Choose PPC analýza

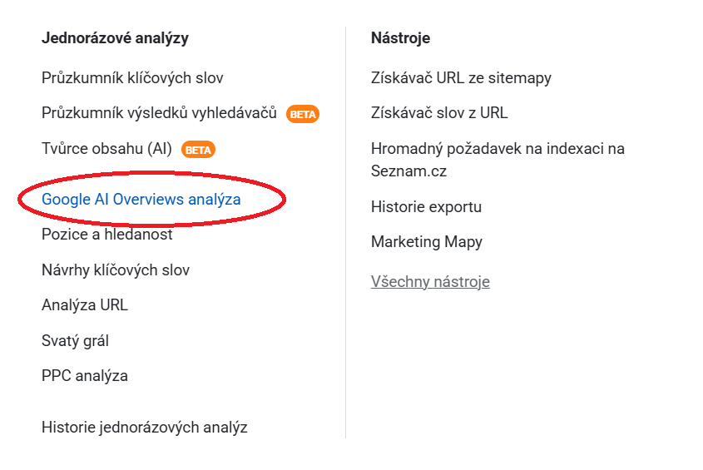coord(85,376)
